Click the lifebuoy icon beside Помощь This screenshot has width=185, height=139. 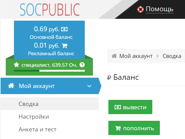(x=140, y=9)
